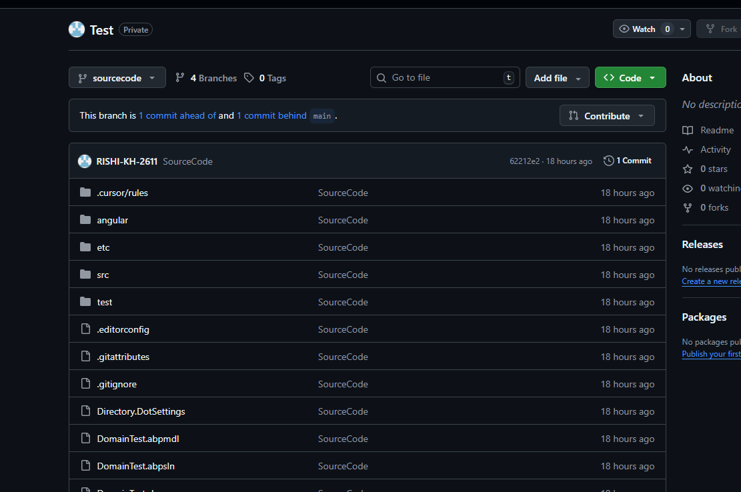This screenshot has height=492, width=741.
Task: Click the branches icon beside 4 Branches
Action: (180, 78)
